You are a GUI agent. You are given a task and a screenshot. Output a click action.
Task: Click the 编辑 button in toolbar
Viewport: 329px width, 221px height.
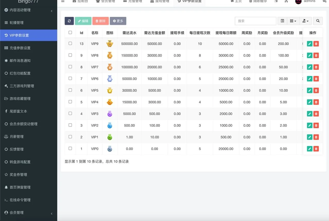tap(83, 21)
